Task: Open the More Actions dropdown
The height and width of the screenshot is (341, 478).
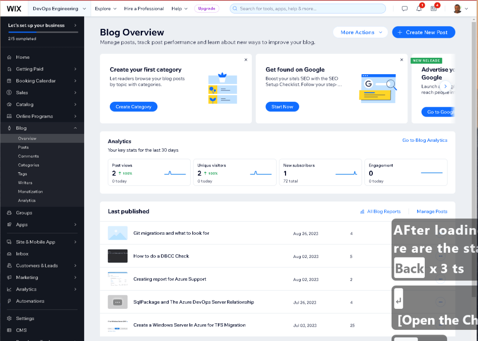Action: tap(360, 32)
